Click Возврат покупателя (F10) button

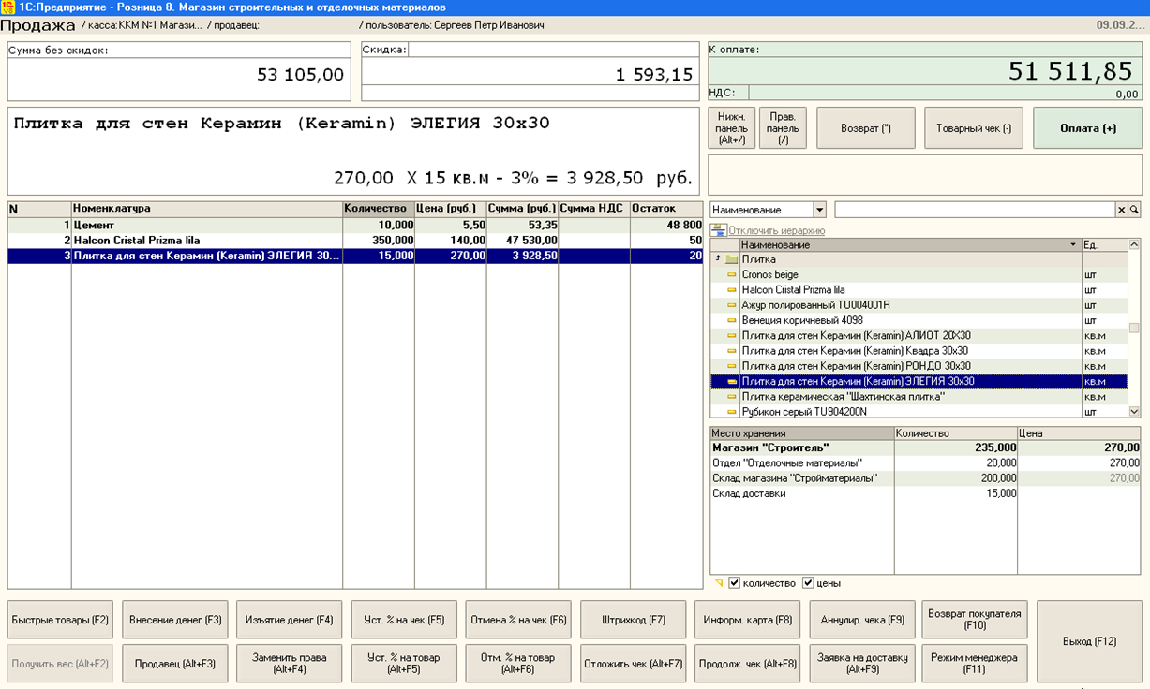coord(975,620)
